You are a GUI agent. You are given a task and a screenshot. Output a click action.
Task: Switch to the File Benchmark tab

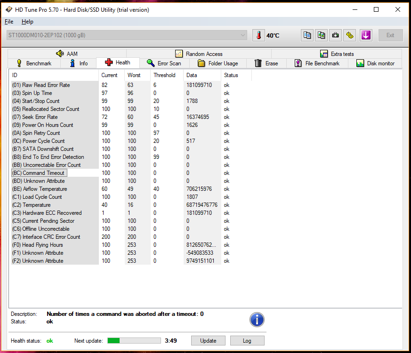point(317,63)
